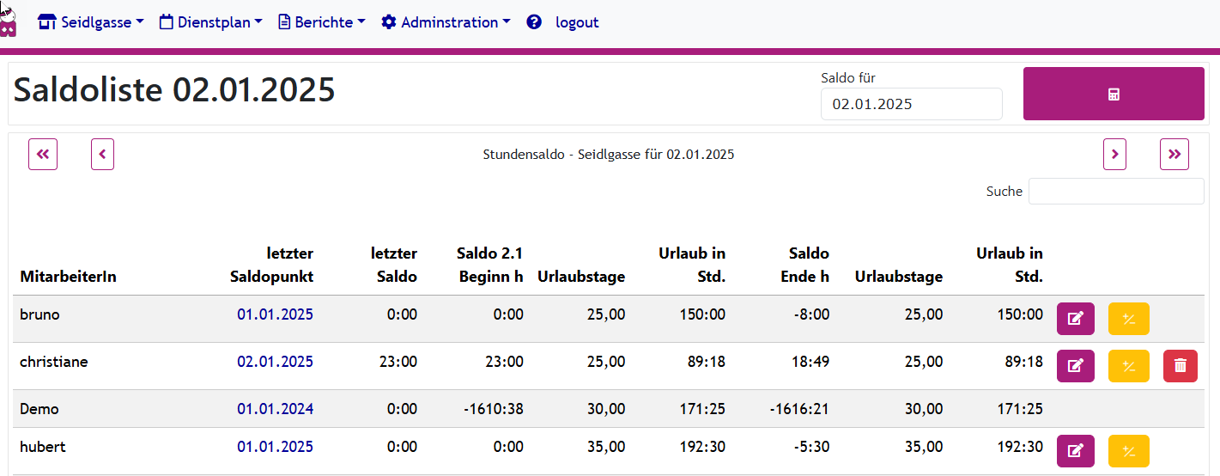
Task: Delete christiane's saldo entry
Action: pos(1181,366)
